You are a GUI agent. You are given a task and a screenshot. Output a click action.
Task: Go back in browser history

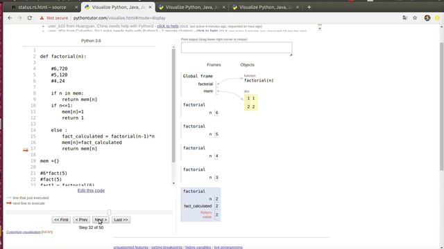[10, 18]
